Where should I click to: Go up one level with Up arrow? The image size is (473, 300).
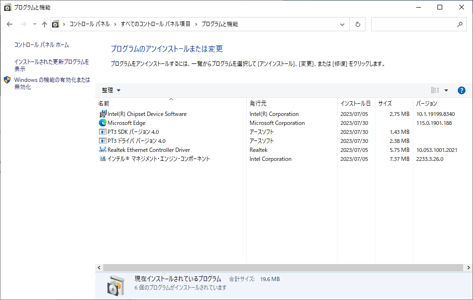45,24
